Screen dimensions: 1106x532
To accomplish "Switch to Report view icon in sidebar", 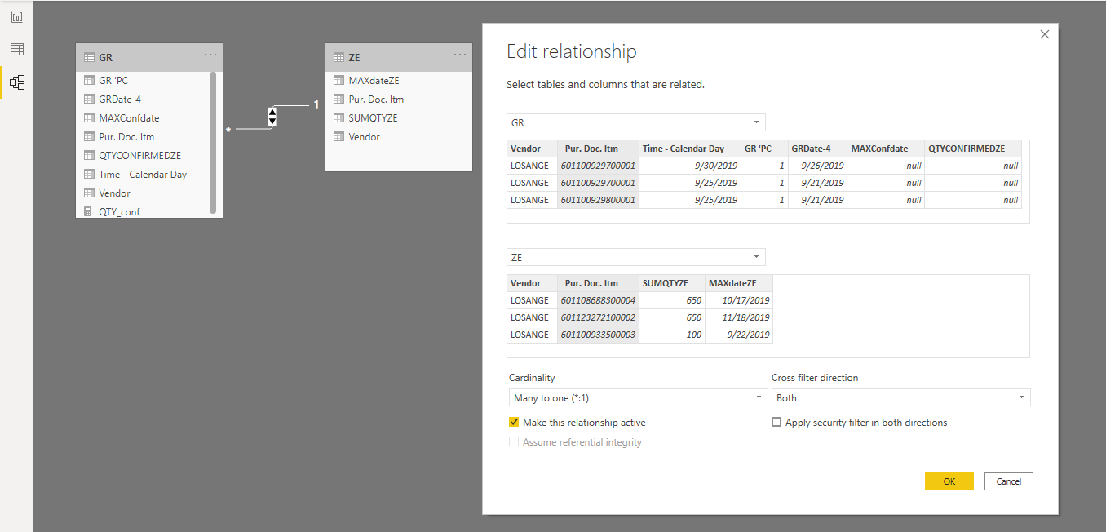I will tap(16, 17).
